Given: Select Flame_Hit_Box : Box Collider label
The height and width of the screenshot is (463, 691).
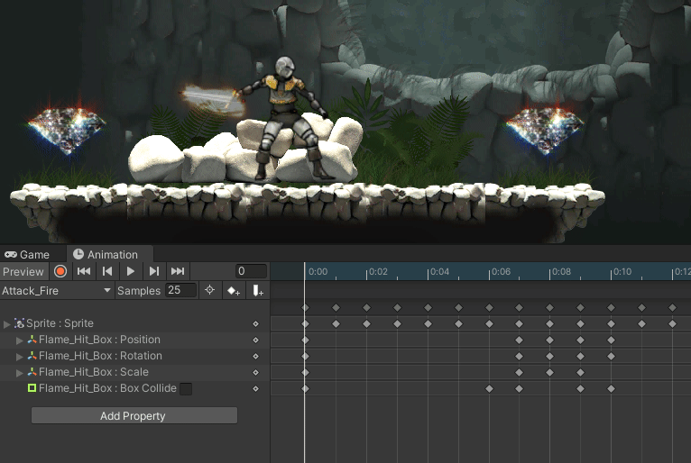Looking at the screenshot, I should point(108,388).
